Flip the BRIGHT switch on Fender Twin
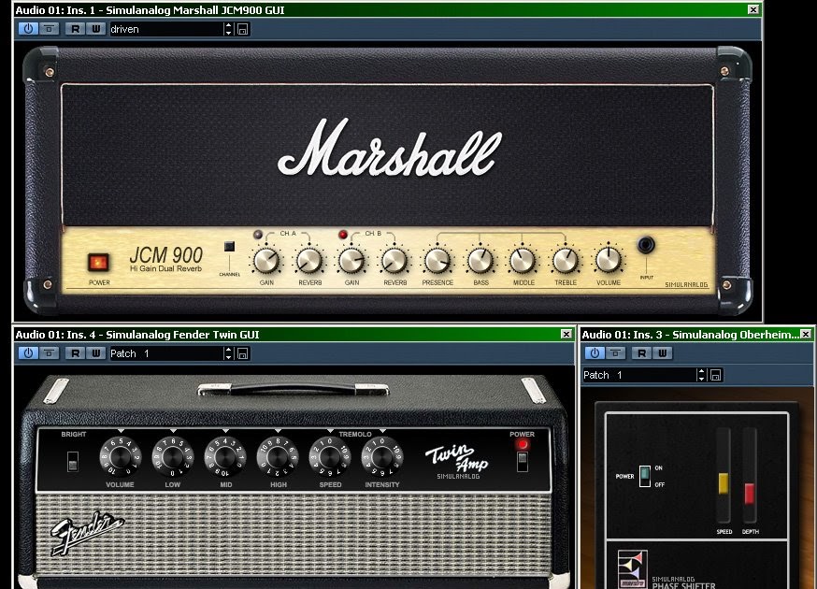Image resolution: width=817 pixels, height=589 pixels. 74,460
